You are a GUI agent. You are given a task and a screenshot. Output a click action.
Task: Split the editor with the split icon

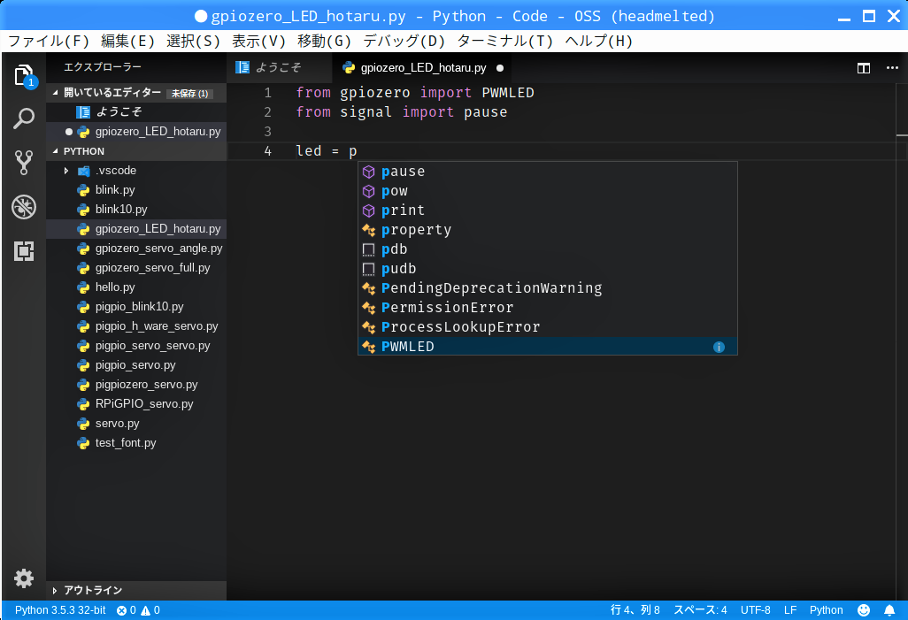point(864,68)
